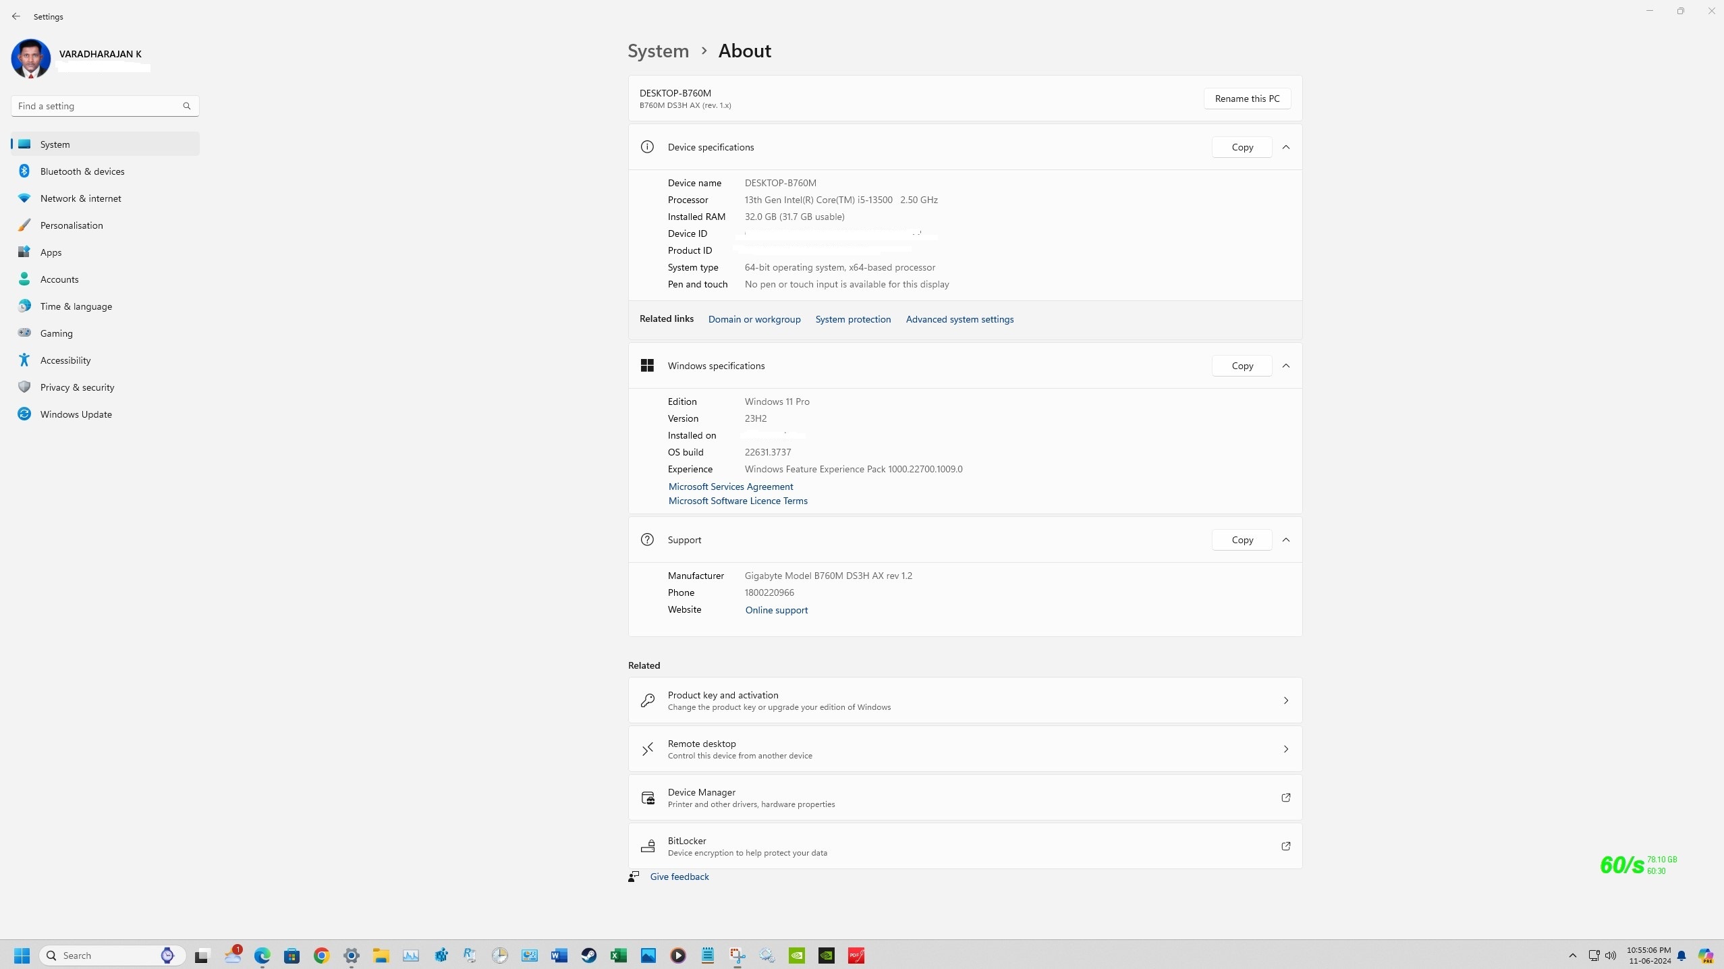Collapse the Device specifications section
This screenshot has height=969, width=1724.
tap(1286, 147)
